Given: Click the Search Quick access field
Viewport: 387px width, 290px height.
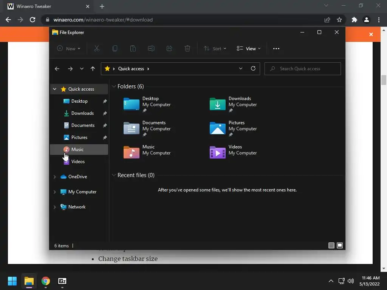Looking at the screenshot, I should pyautogui.click(x=303, y=69).
